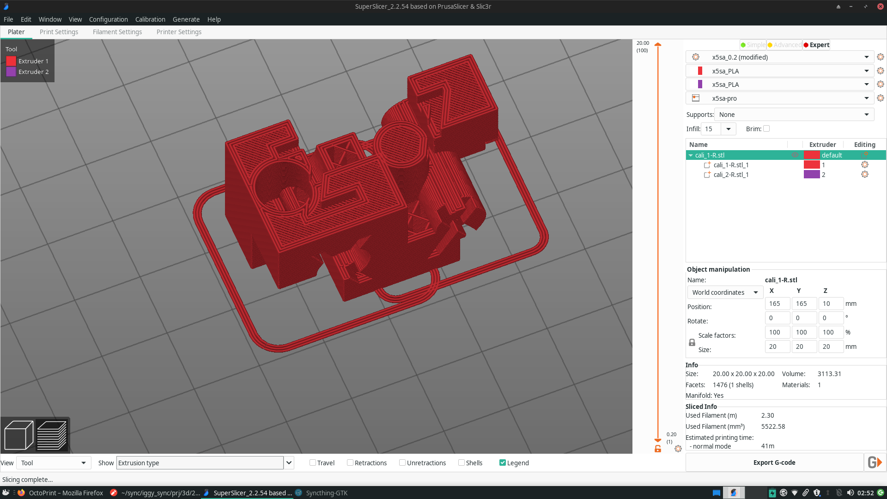887x499 pixels.
Task: Select the purple extruder swatch for cali_2-R.stl_1
Action: coord(813,174)
